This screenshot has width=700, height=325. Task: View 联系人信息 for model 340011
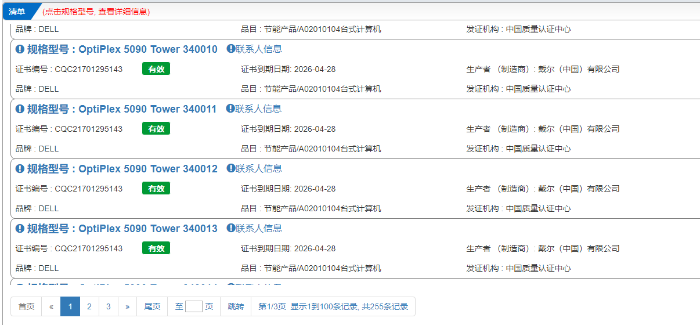coord(259,109)
